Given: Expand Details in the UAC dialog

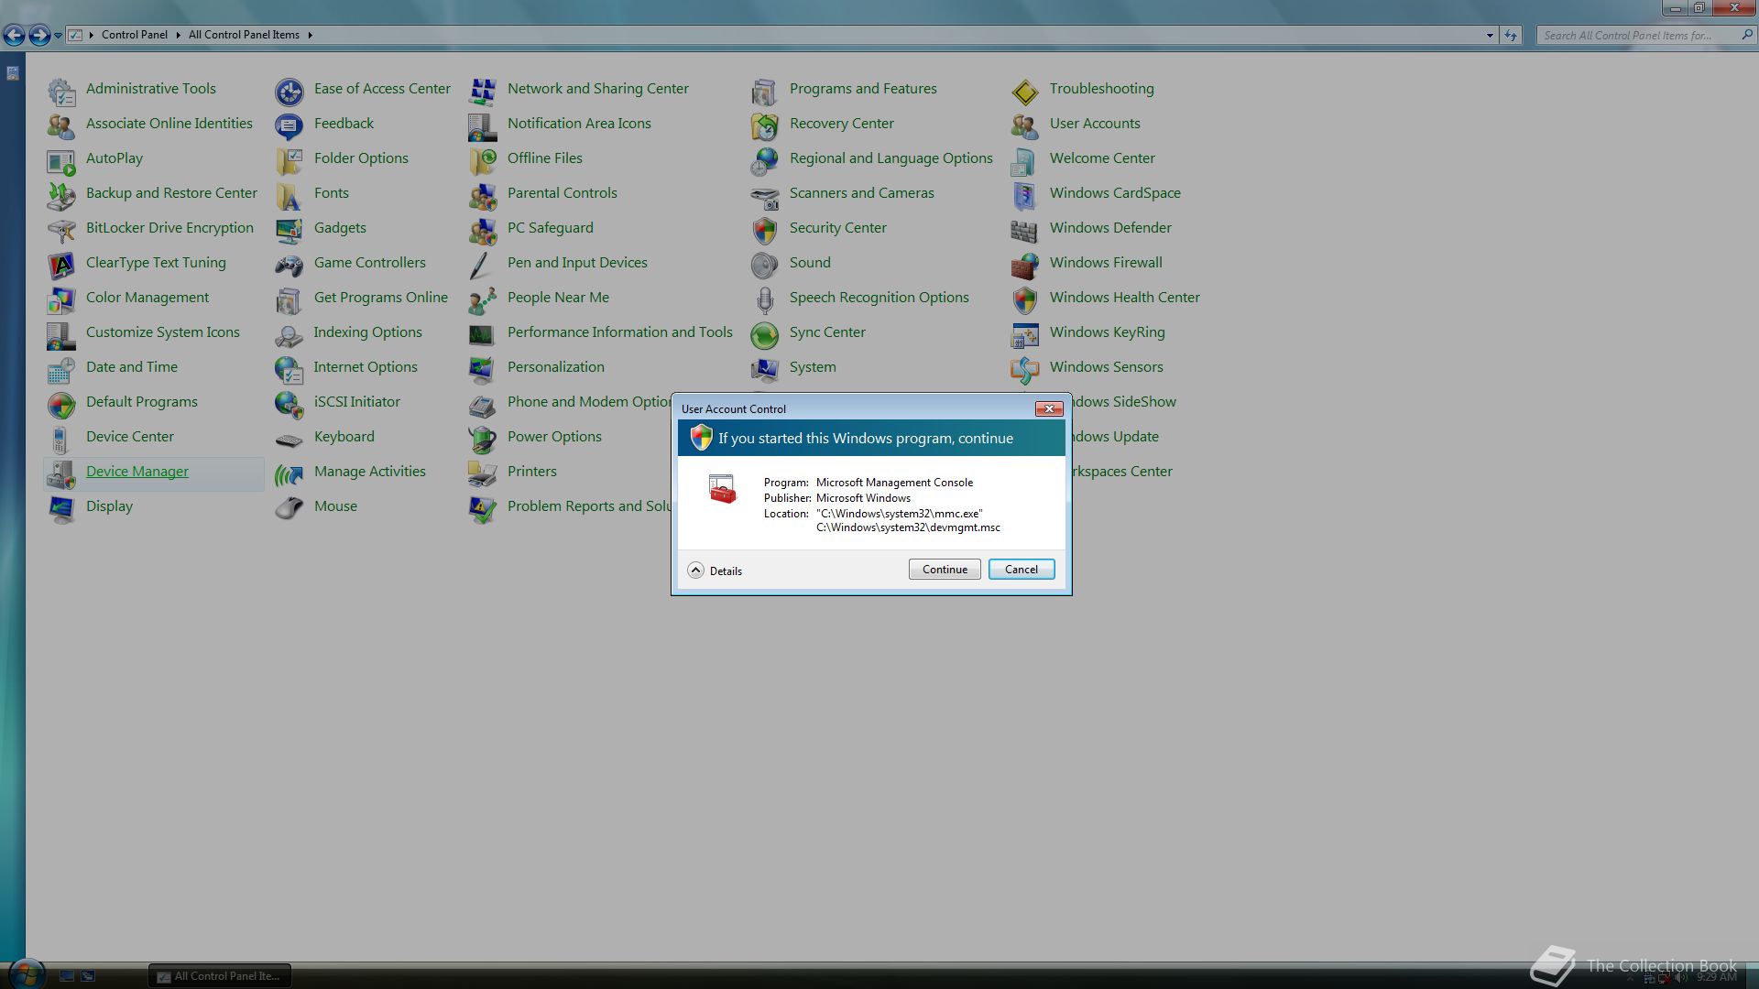Looking at the screenshot, I should point(715,571).
